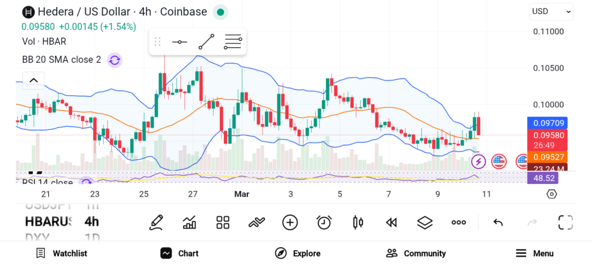Open the Community tab
This screenshot has width=592, height=266.
[x=416, y=253]
